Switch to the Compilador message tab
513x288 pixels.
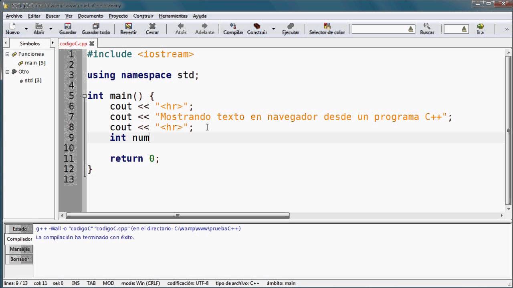[x=20, y=239]
